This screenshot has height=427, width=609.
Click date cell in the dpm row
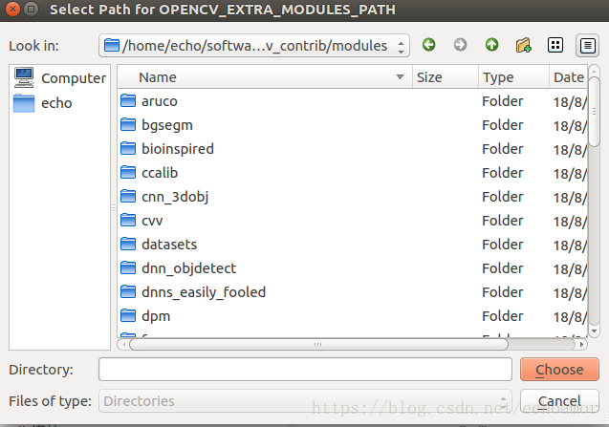point(570,317)
